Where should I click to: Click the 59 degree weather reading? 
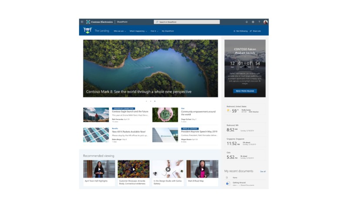235,111
